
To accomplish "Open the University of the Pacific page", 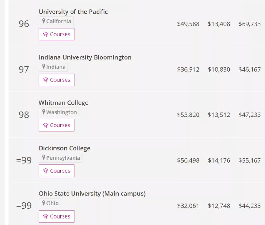I will point(73,12).
